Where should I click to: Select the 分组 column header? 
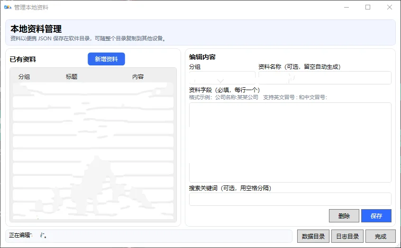point(24,76)
